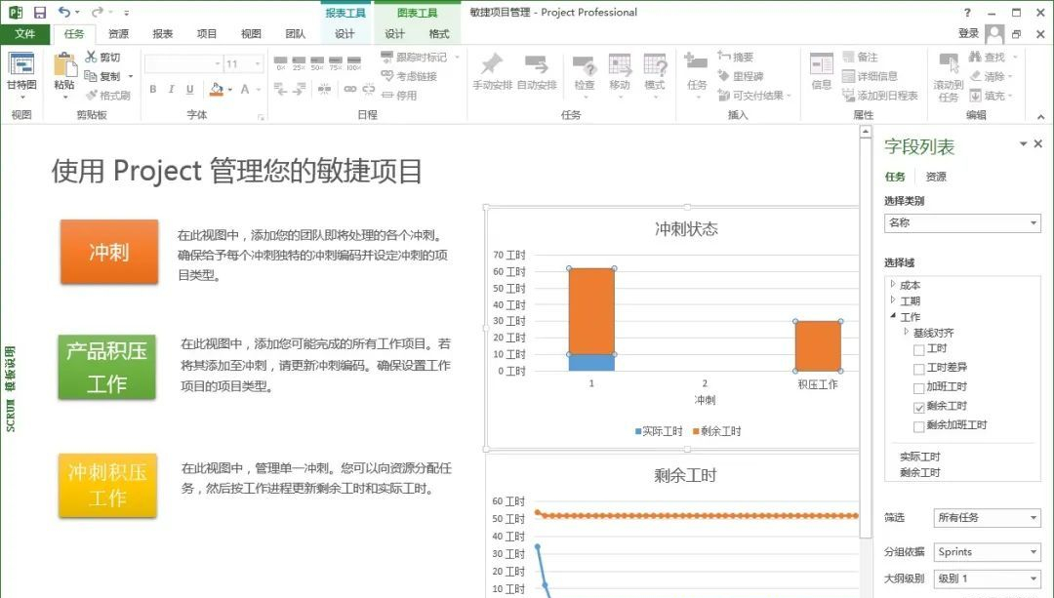The height and width of the screenshot is (598, 1054).
Task: Click Milestone (里程碑) insert button
Action: pyautogui.click(x=740, y=76)
